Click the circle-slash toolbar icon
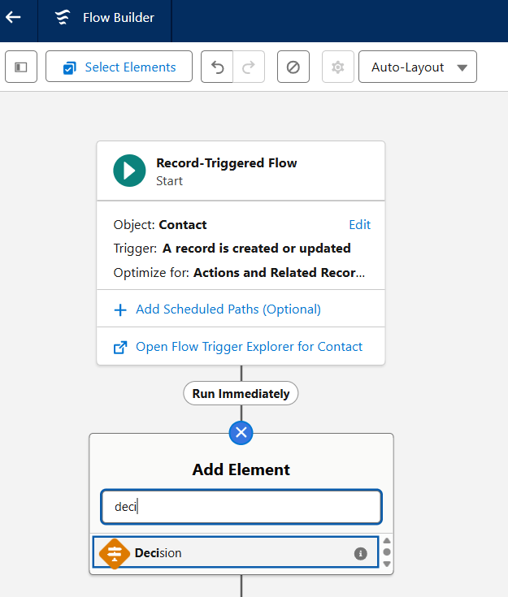 point(293,67)
